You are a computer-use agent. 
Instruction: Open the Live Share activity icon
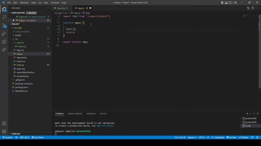(x=4, y=49)
